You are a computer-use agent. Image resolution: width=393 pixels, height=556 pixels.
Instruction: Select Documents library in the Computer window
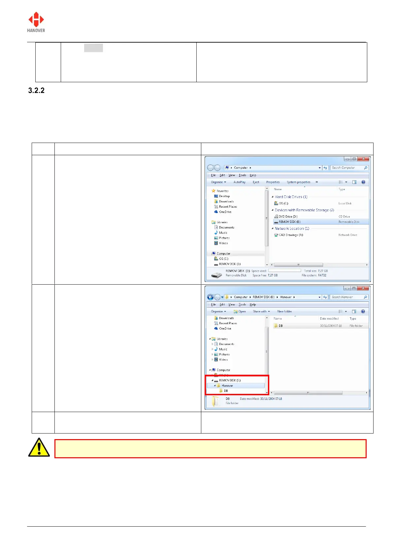[224, 227]
